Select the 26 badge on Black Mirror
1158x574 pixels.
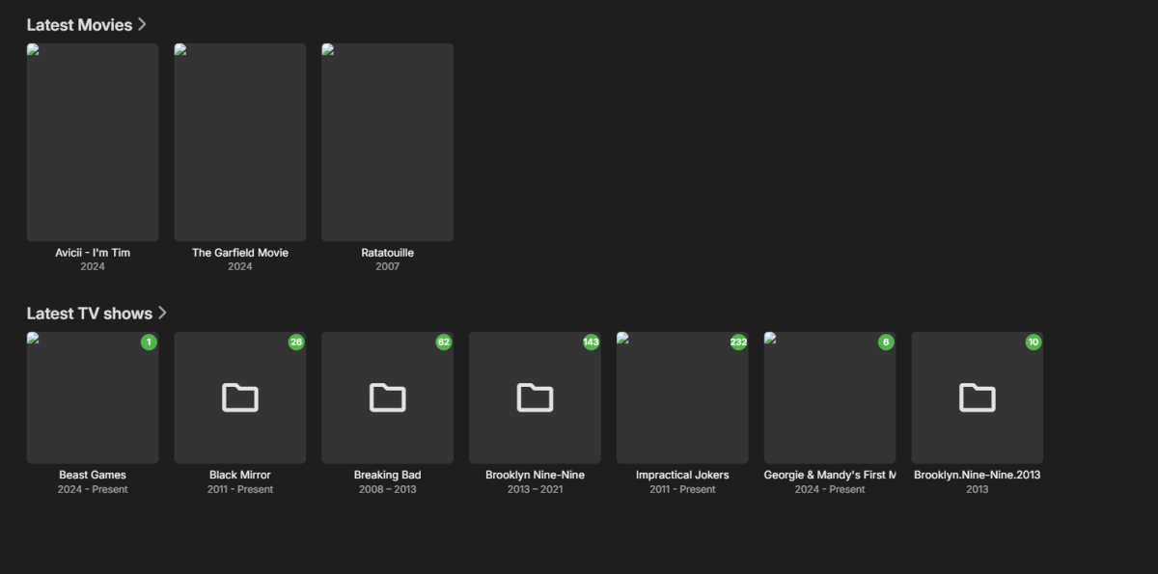(x=295, y=342)
